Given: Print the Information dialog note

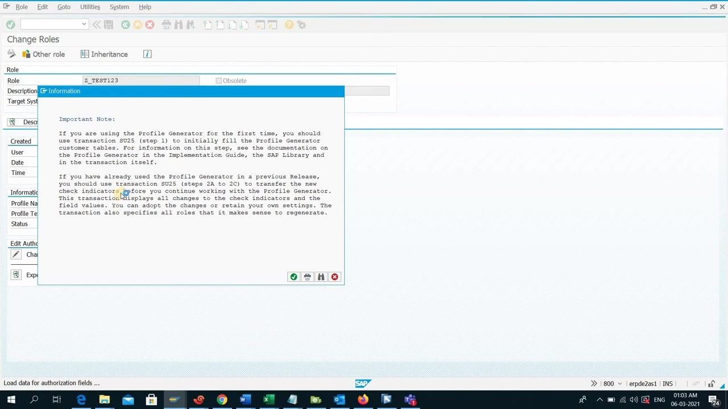Looking at the screenshot, I should 307,277.
